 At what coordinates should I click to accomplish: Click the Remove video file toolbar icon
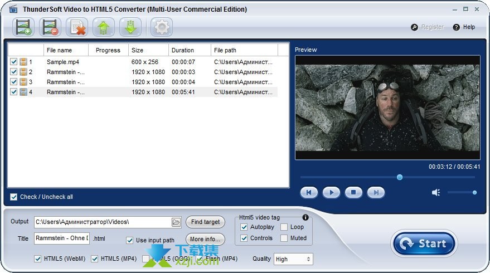click(50, 27)
